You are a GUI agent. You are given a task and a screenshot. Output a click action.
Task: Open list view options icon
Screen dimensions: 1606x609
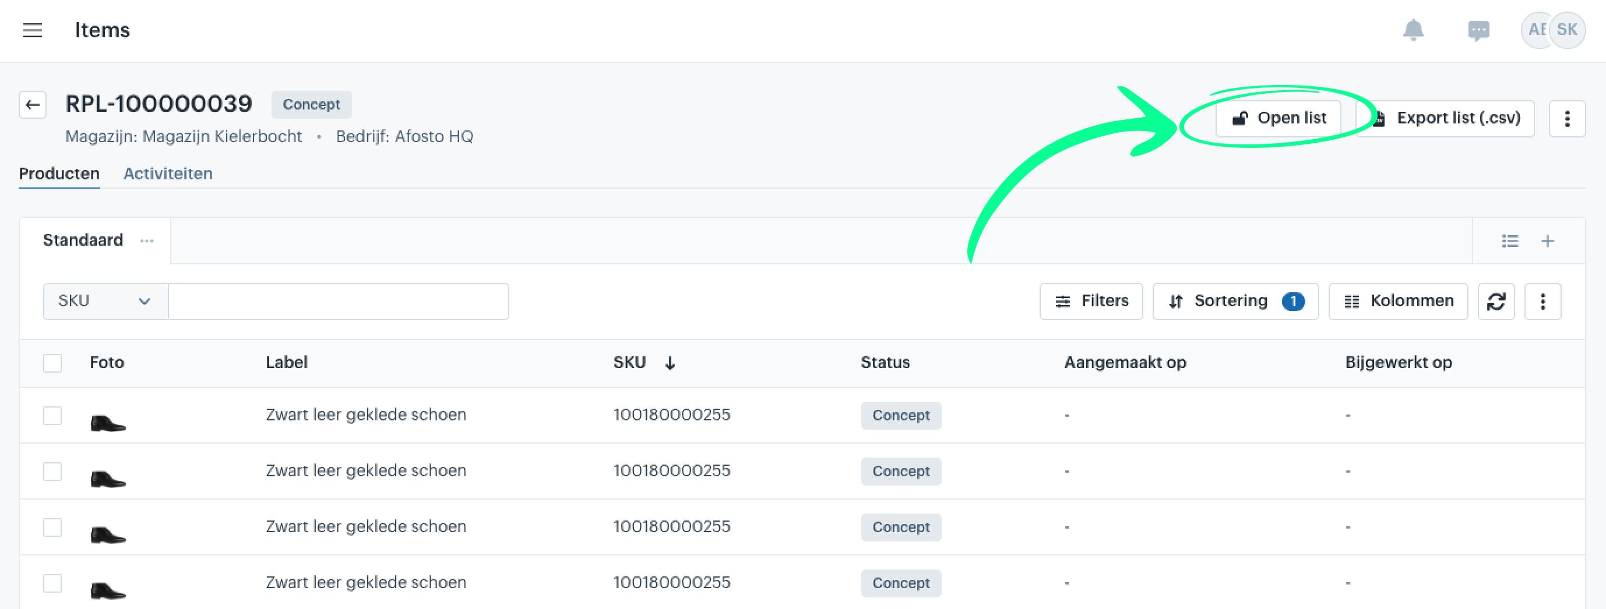point(1510,241)
